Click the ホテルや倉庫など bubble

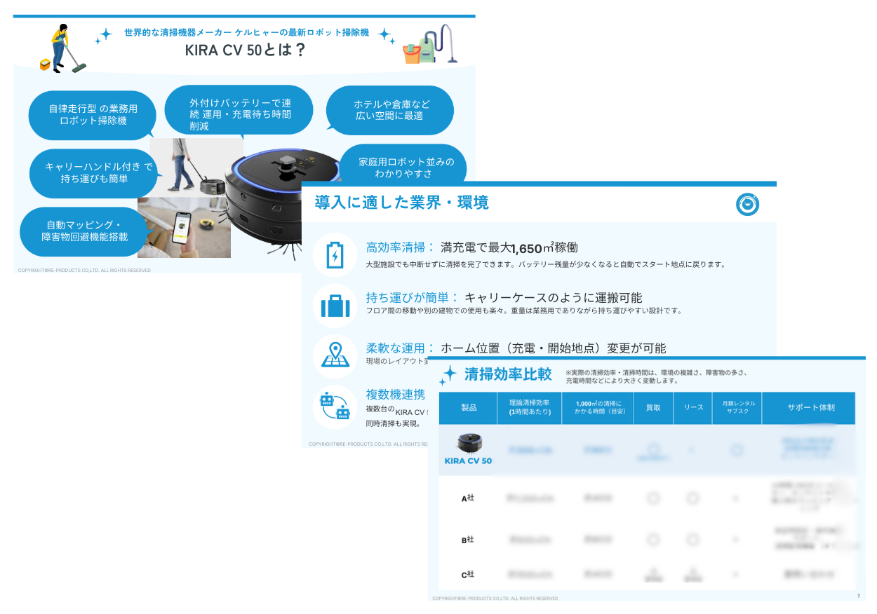coord(390,110)
